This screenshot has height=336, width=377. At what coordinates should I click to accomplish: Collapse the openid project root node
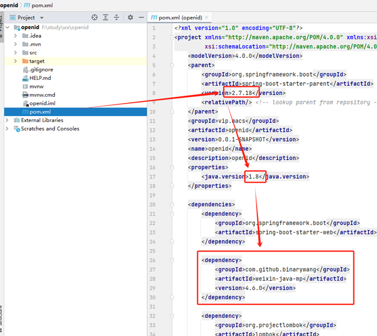pos(8,27)
